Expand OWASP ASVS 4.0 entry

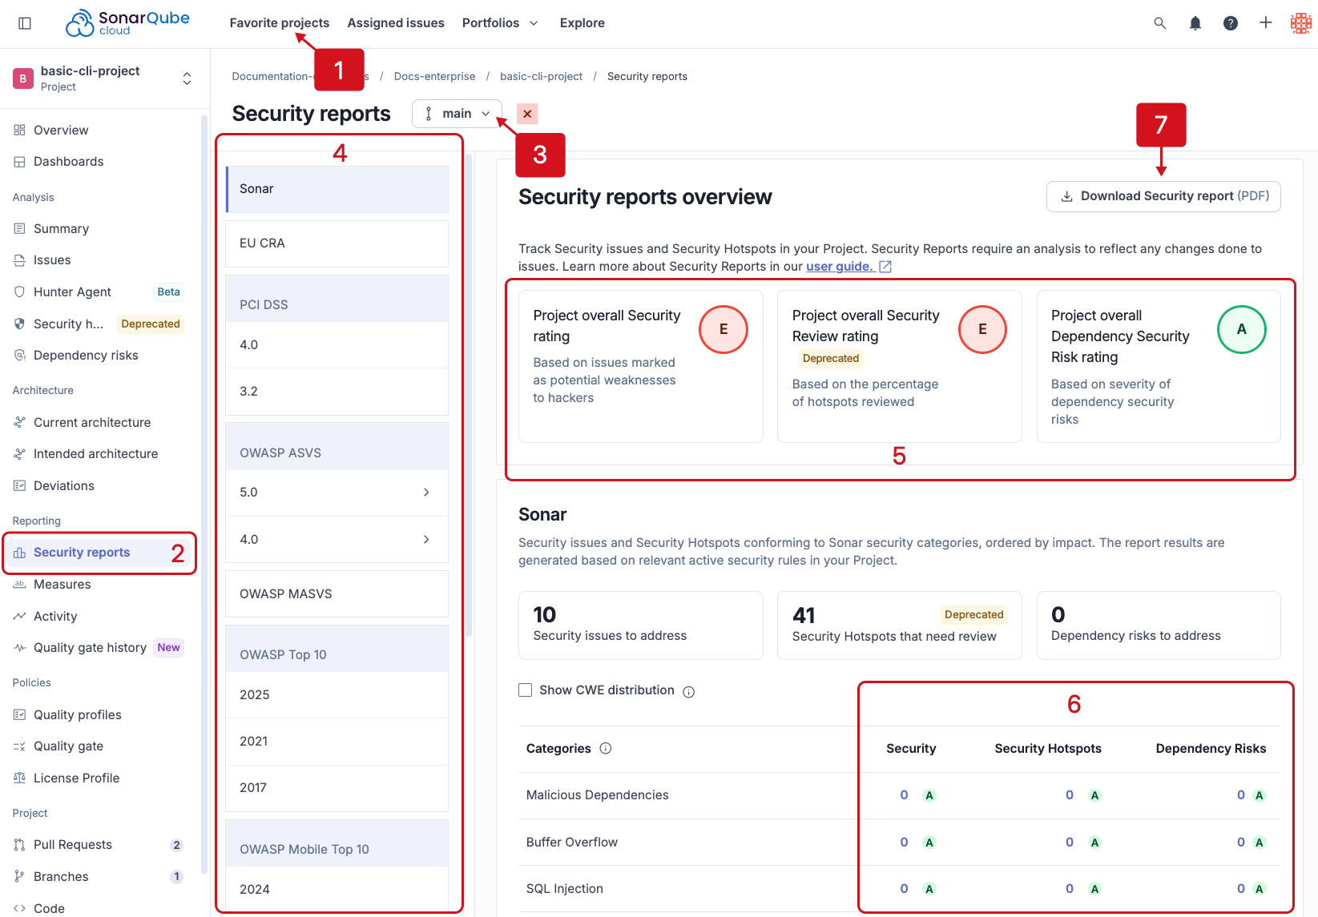(337, 540)
